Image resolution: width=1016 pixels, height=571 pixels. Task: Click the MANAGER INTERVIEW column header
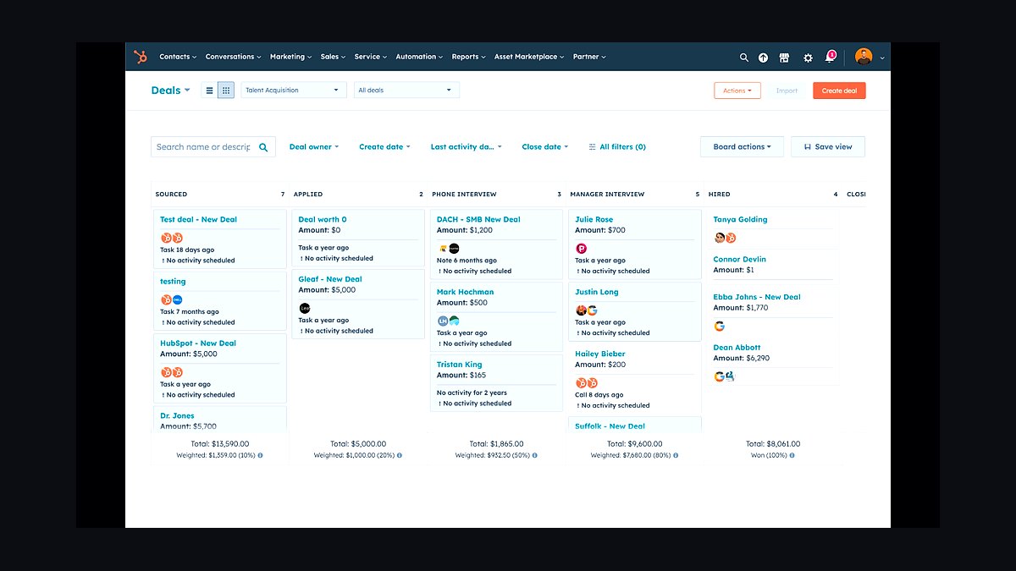coord(607,195)
